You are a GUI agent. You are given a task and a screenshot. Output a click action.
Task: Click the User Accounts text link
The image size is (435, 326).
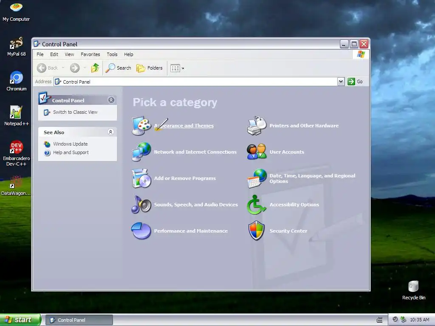[x=287, y=152]
